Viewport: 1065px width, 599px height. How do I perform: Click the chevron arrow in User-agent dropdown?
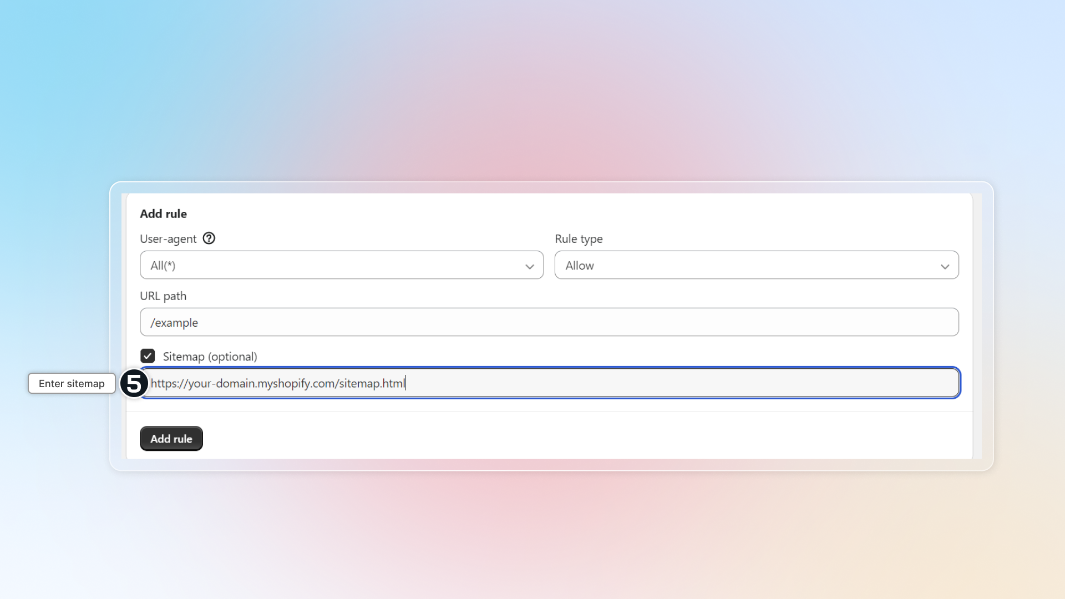529,266
